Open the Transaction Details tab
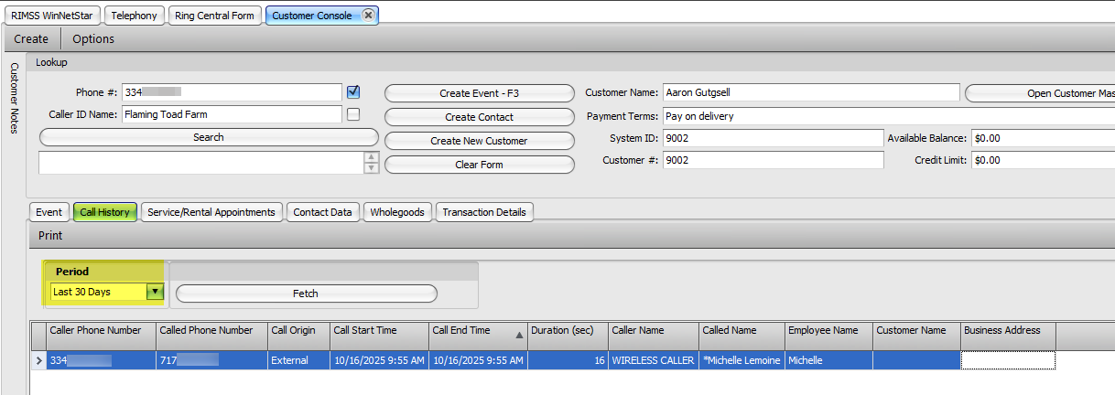Image resolution: width=1115 pixels, height=395 pixels. tap(484, 212)
